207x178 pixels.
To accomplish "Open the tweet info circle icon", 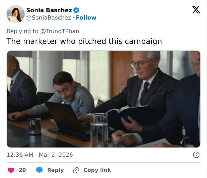I will pyautogui.click(x=196, y=155).
